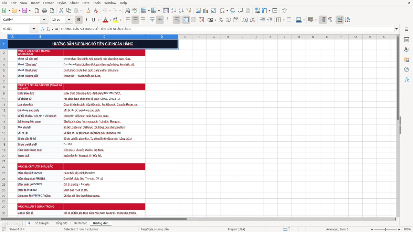Select column header C
413x232 pixels.
click(104, 37)
